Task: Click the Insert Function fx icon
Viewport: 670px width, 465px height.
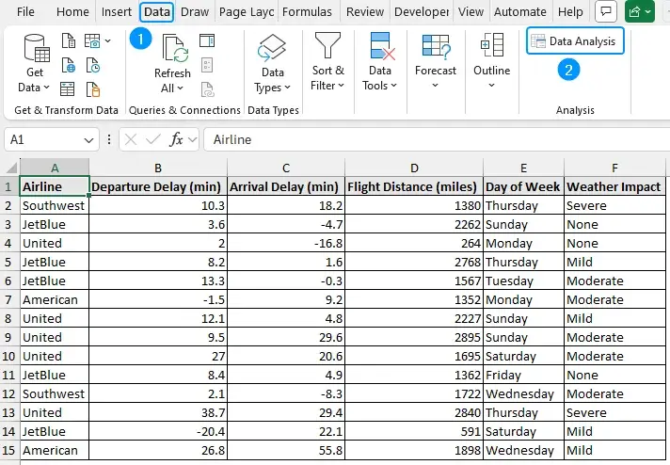Action: click(x=177, y=139)
